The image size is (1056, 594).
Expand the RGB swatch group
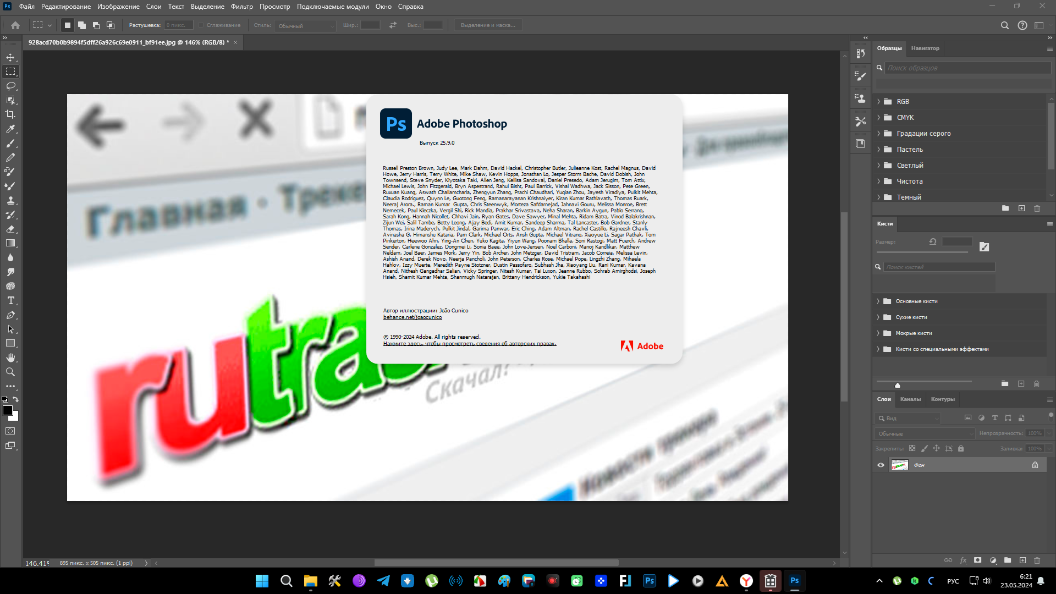tap(878, 102)
